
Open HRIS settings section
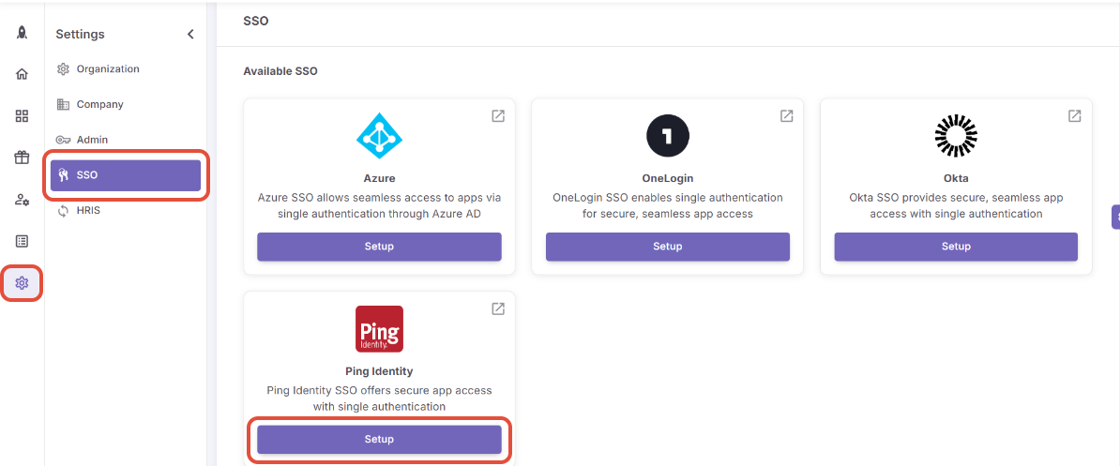88,210
